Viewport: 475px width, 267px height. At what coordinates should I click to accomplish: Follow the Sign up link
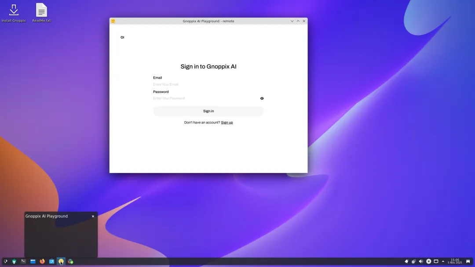[227, 123]
